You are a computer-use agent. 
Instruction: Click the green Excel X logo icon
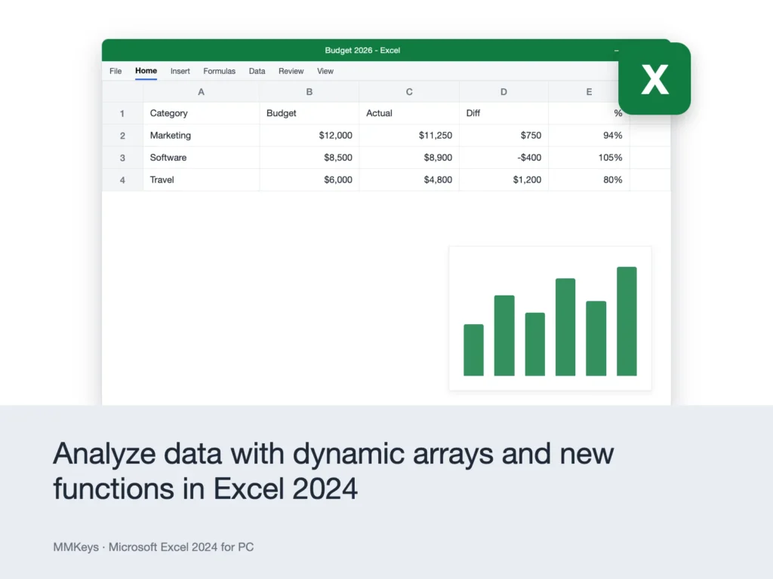654,78
